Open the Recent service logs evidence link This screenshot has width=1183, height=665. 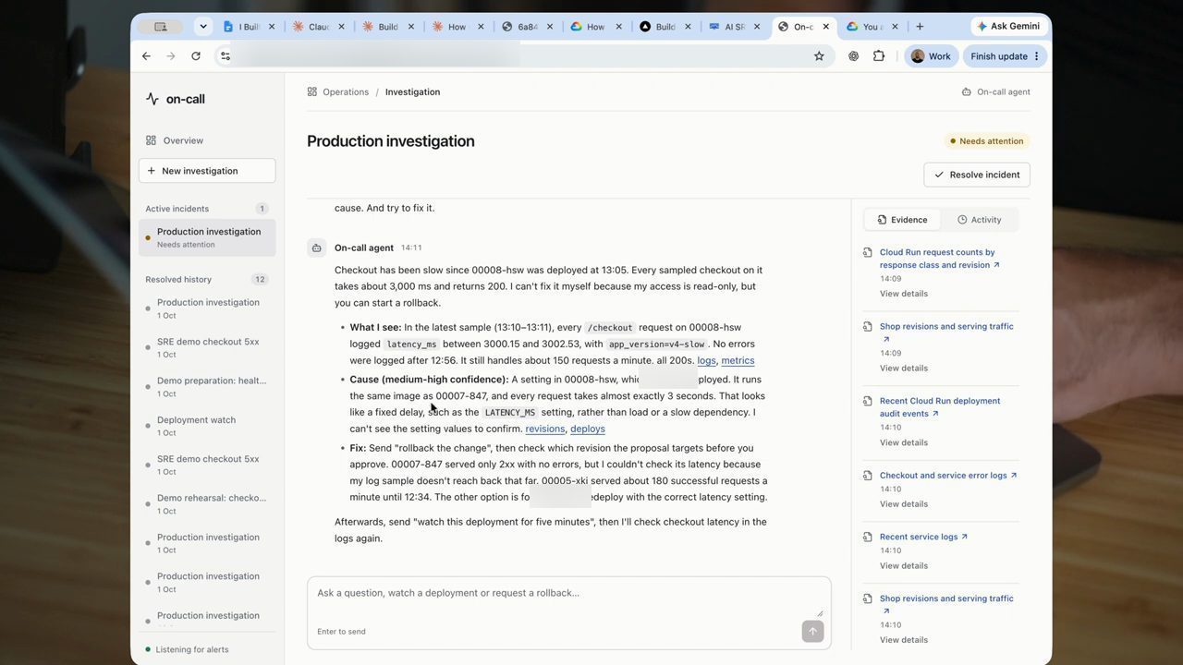point(923,537)
